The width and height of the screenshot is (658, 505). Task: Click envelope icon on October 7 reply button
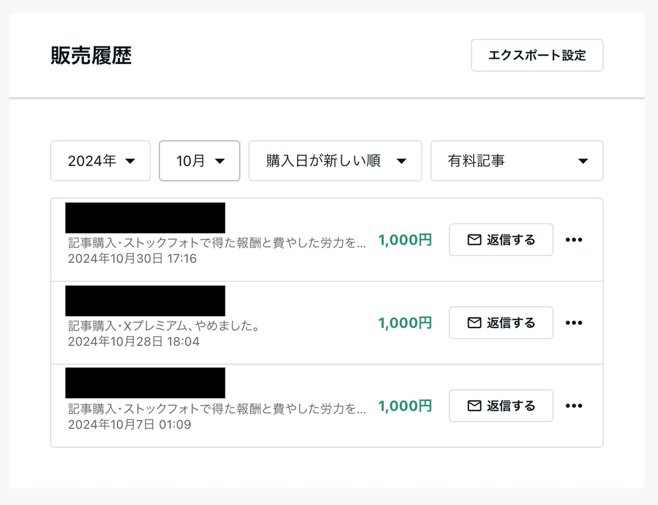coord(474,406)
